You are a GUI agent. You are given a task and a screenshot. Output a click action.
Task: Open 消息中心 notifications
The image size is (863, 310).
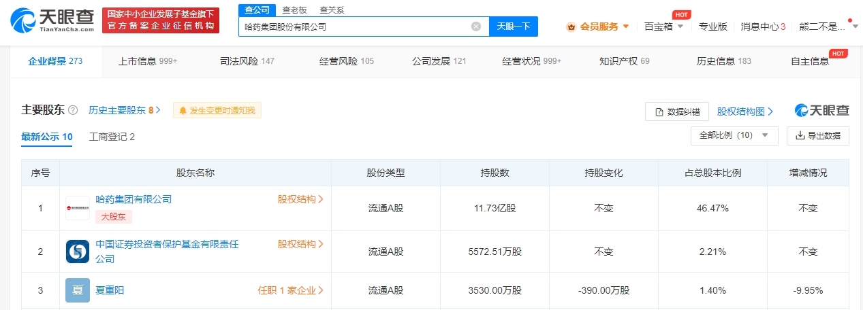pyautogui.click(x=764, y=27)
